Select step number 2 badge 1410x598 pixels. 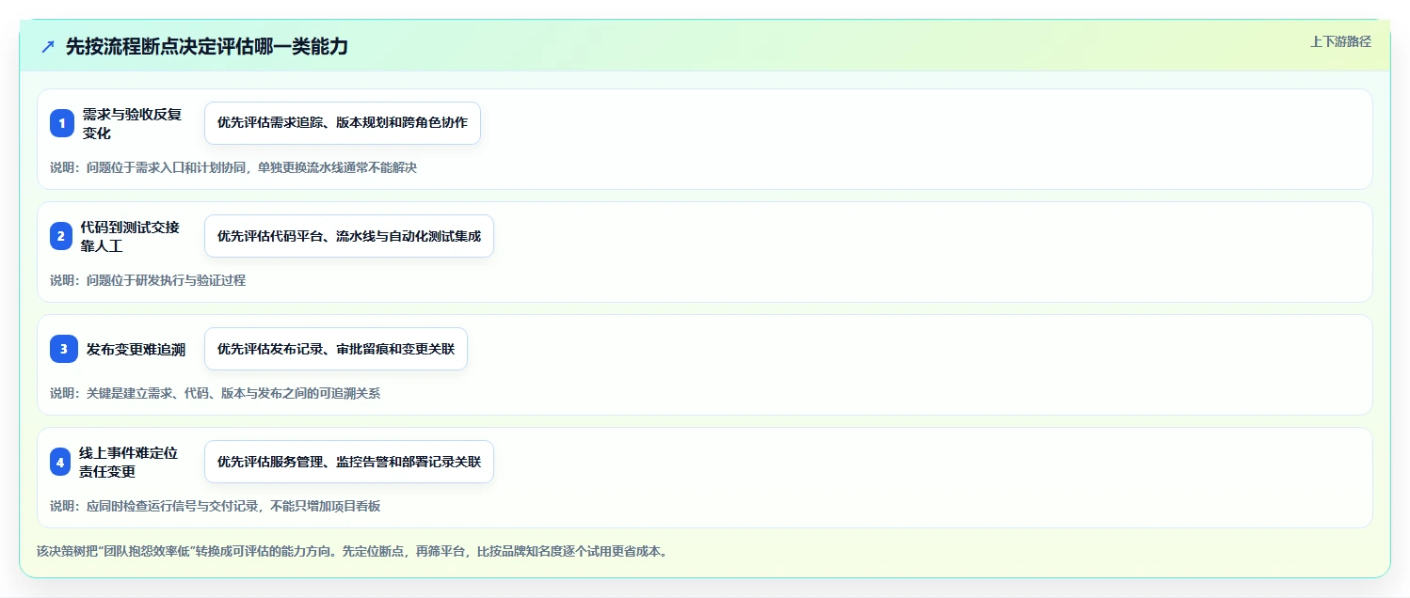[62, 236]
